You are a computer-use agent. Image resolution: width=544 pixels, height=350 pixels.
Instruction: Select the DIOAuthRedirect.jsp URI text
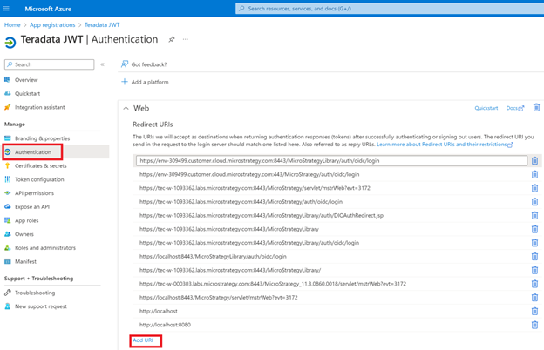pos(262,216)
